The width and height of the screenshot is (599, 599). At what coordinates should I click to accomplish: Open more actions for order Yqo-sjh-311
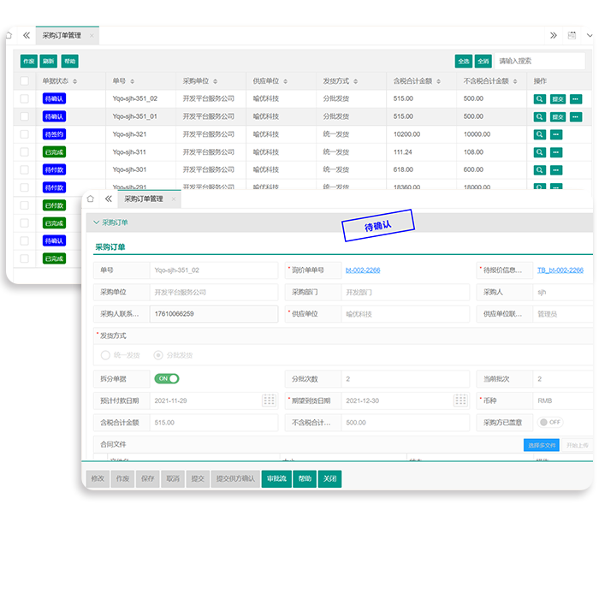[x=556, y=152]
